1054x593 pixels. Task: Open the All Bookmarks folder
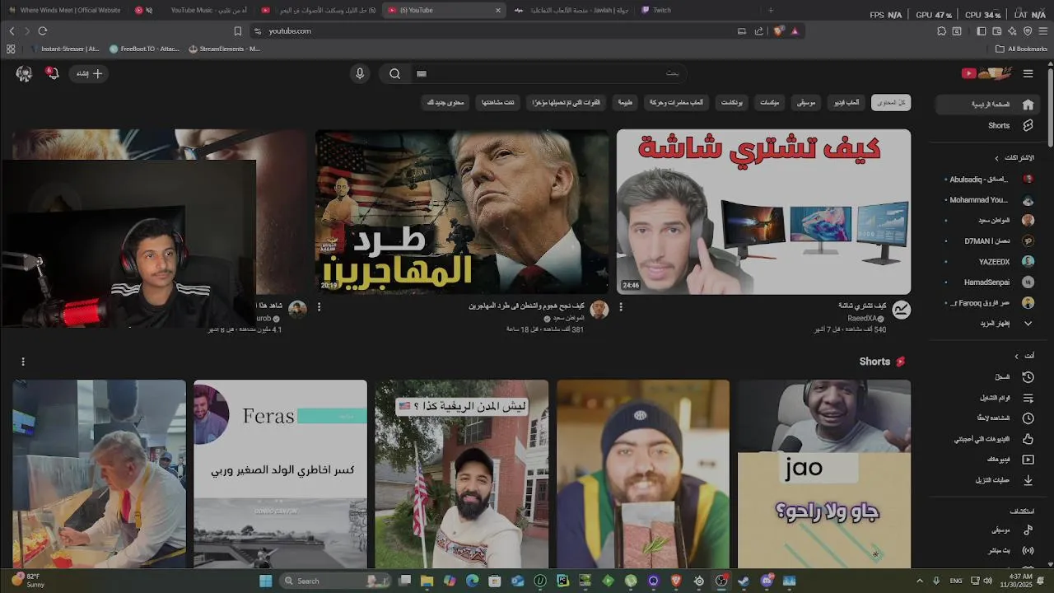[x=1022, y=49]
